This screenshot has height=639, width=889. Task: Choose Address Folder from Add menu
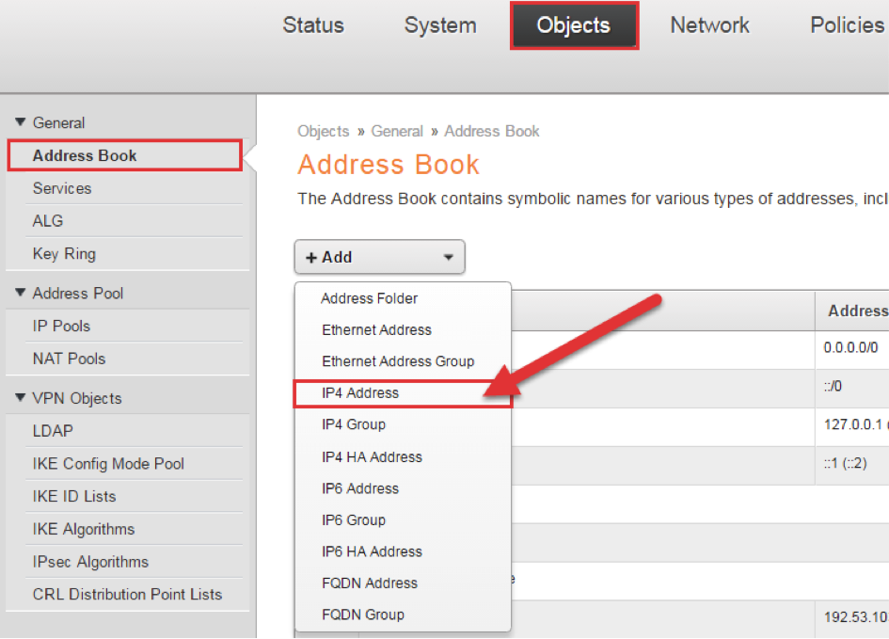pos(404,298)
